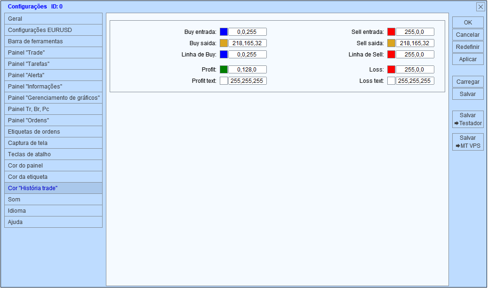Click the Redefinir button

[468, 47]
